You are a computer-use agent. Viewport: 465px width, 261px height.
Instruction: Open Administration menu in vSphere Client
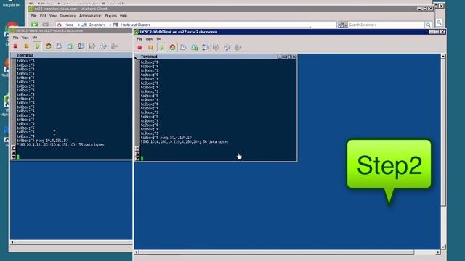(x=90, y=16)
